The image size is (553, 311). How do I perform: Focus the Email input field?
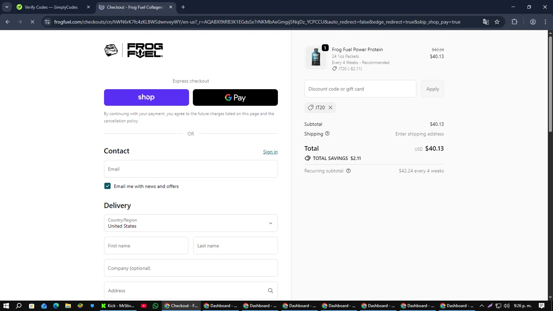191,169
